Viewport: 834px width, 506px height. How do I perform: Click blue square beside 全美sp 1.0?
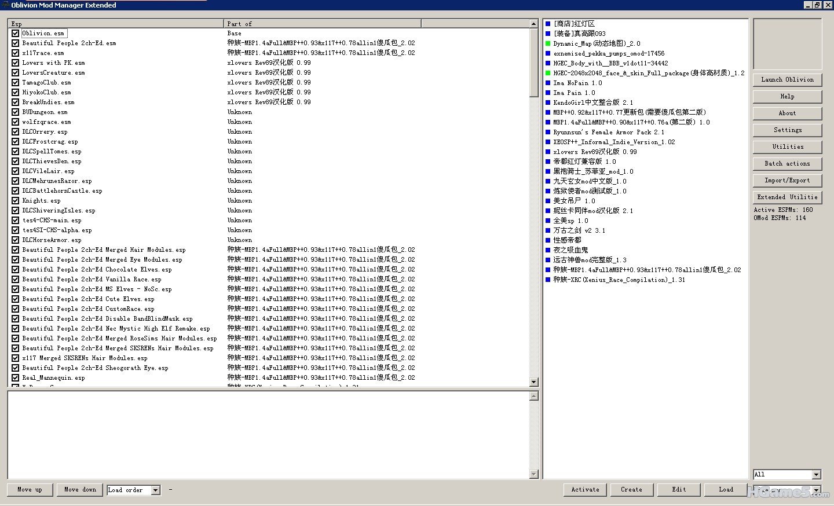[x=548, y=221]
